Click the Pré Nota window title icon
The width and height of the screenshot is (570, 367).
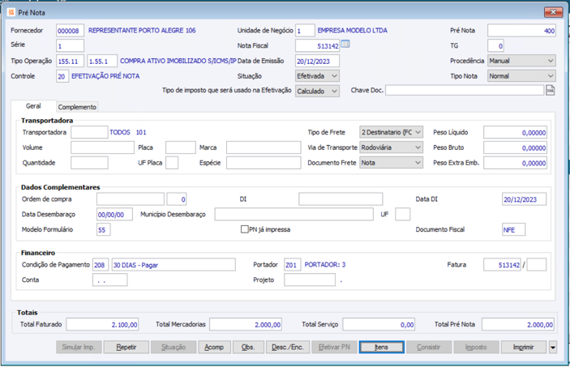[11, 12]
